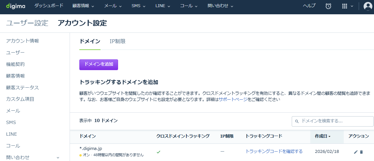Image resolution: width=374 pixels, height=161 pixels.
Task: Click the 表示中 10 ドメイン count text
Action: 98,120
